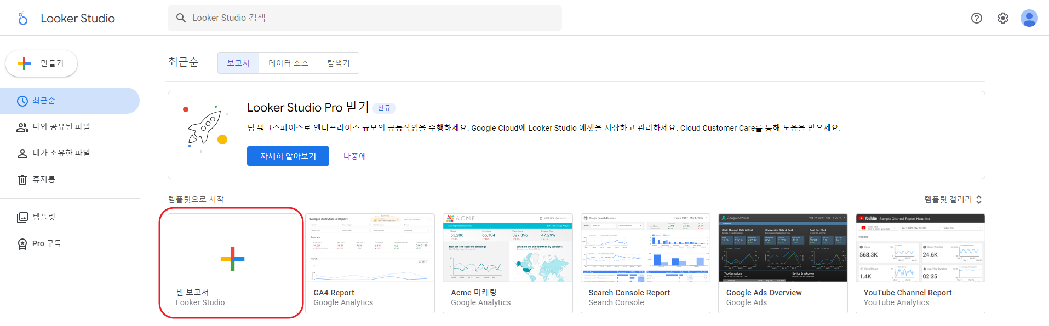Viewport: 1049px width, 326px height.
Task: Open the Search Console Report thumbnail
Action: pos(645,248)
